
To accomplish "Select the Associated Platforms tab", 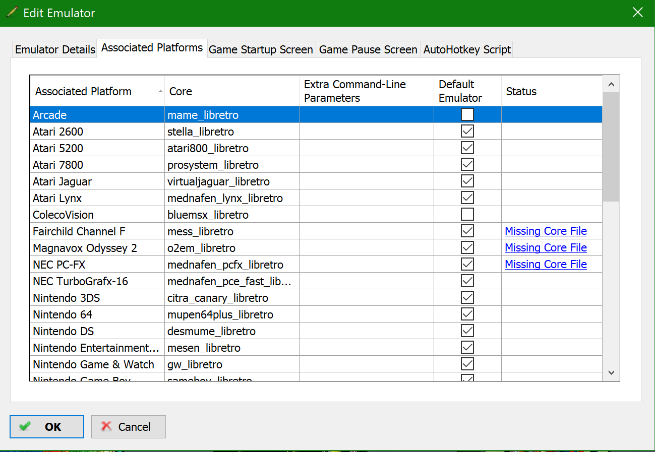I will [152, 48].
